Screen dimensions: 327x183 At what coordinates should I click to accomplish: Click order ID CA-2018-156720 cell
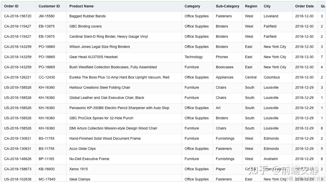coord(18,16)
